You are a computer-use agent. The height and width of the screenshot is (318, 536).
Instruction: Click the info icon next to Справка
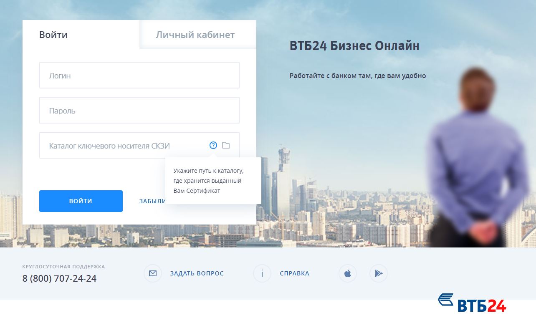[x=262, y=273]
